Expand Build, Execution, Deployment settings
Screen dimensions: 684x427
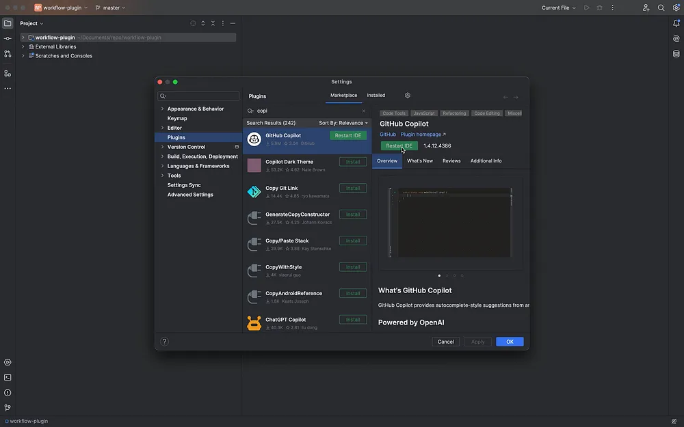[x=162, y=156]
